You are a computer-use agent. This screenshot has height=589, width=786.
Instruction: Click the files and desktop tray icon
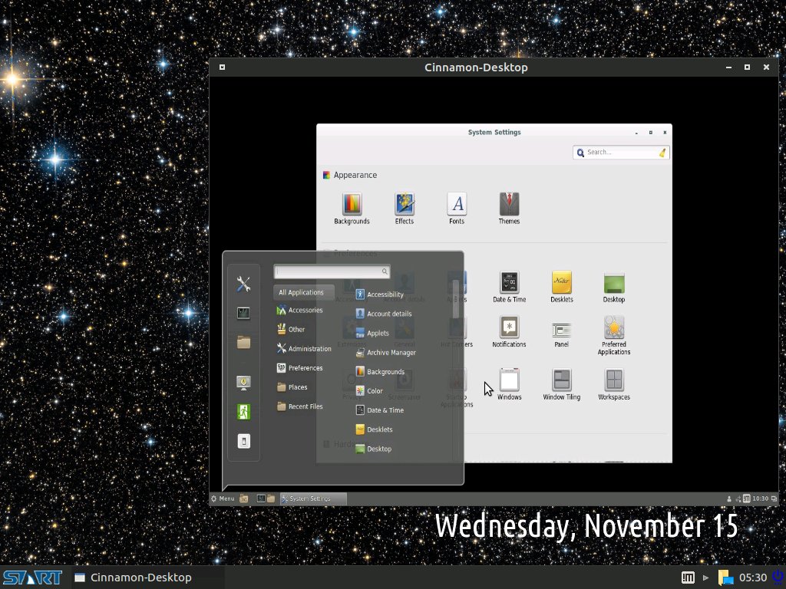click(725, 577)
